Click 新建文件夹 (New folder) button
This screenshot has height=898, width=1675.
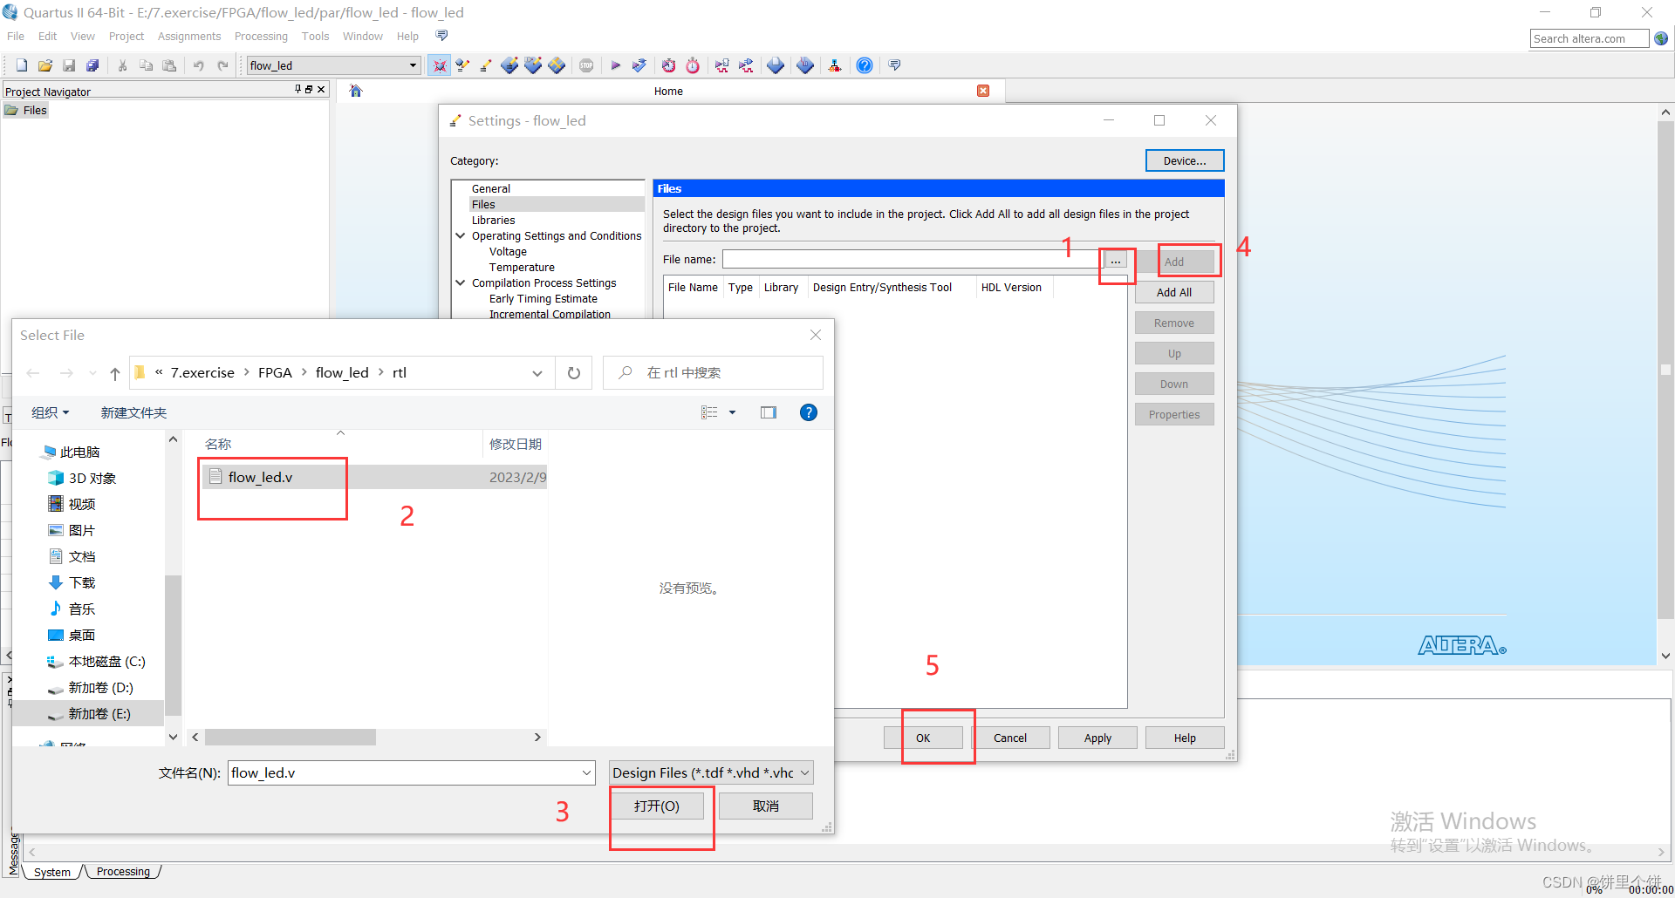(x=133, y=412)
